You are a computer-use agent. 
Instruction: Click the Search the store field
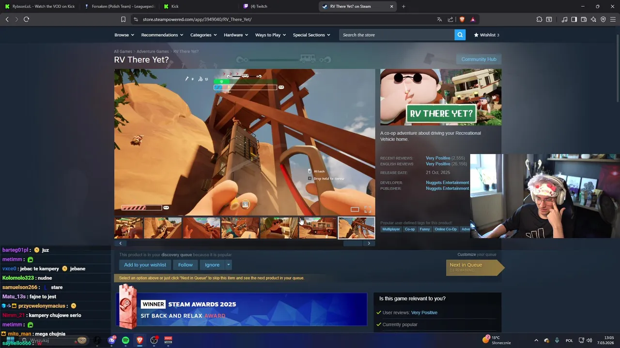click(x=397, y=35)
